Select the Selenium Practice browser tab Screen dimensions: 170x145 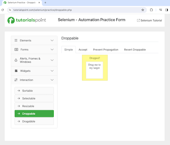pyautogui.click(x=22, y=3)
